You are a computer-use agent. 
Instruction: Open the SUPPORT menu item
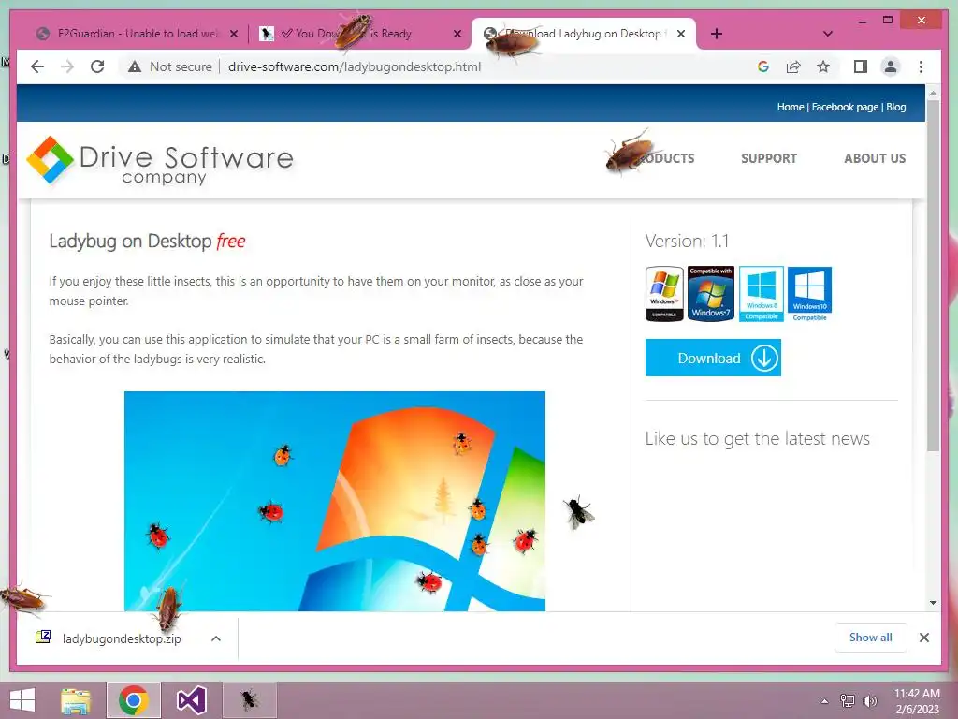click(769, 158)
